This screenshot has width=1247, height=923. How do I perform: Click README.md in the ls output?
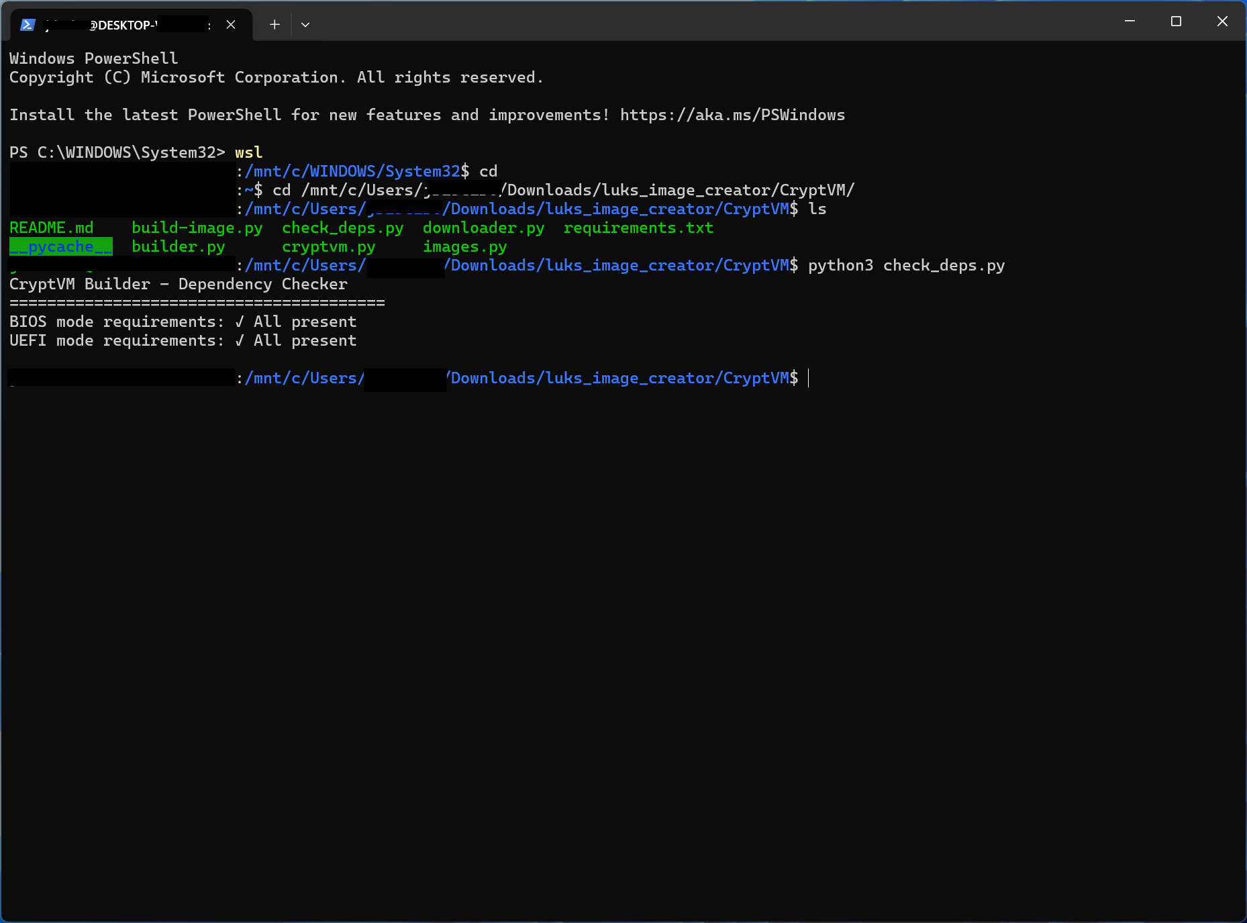pos(52,228)
